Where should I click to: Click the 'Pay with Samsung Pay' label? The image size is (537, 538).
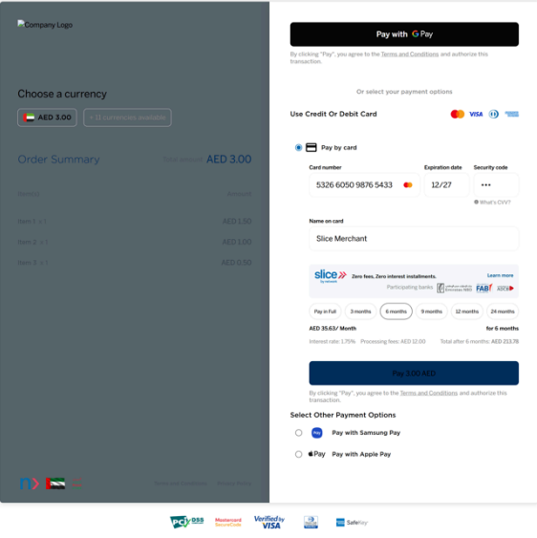point(366,433)
